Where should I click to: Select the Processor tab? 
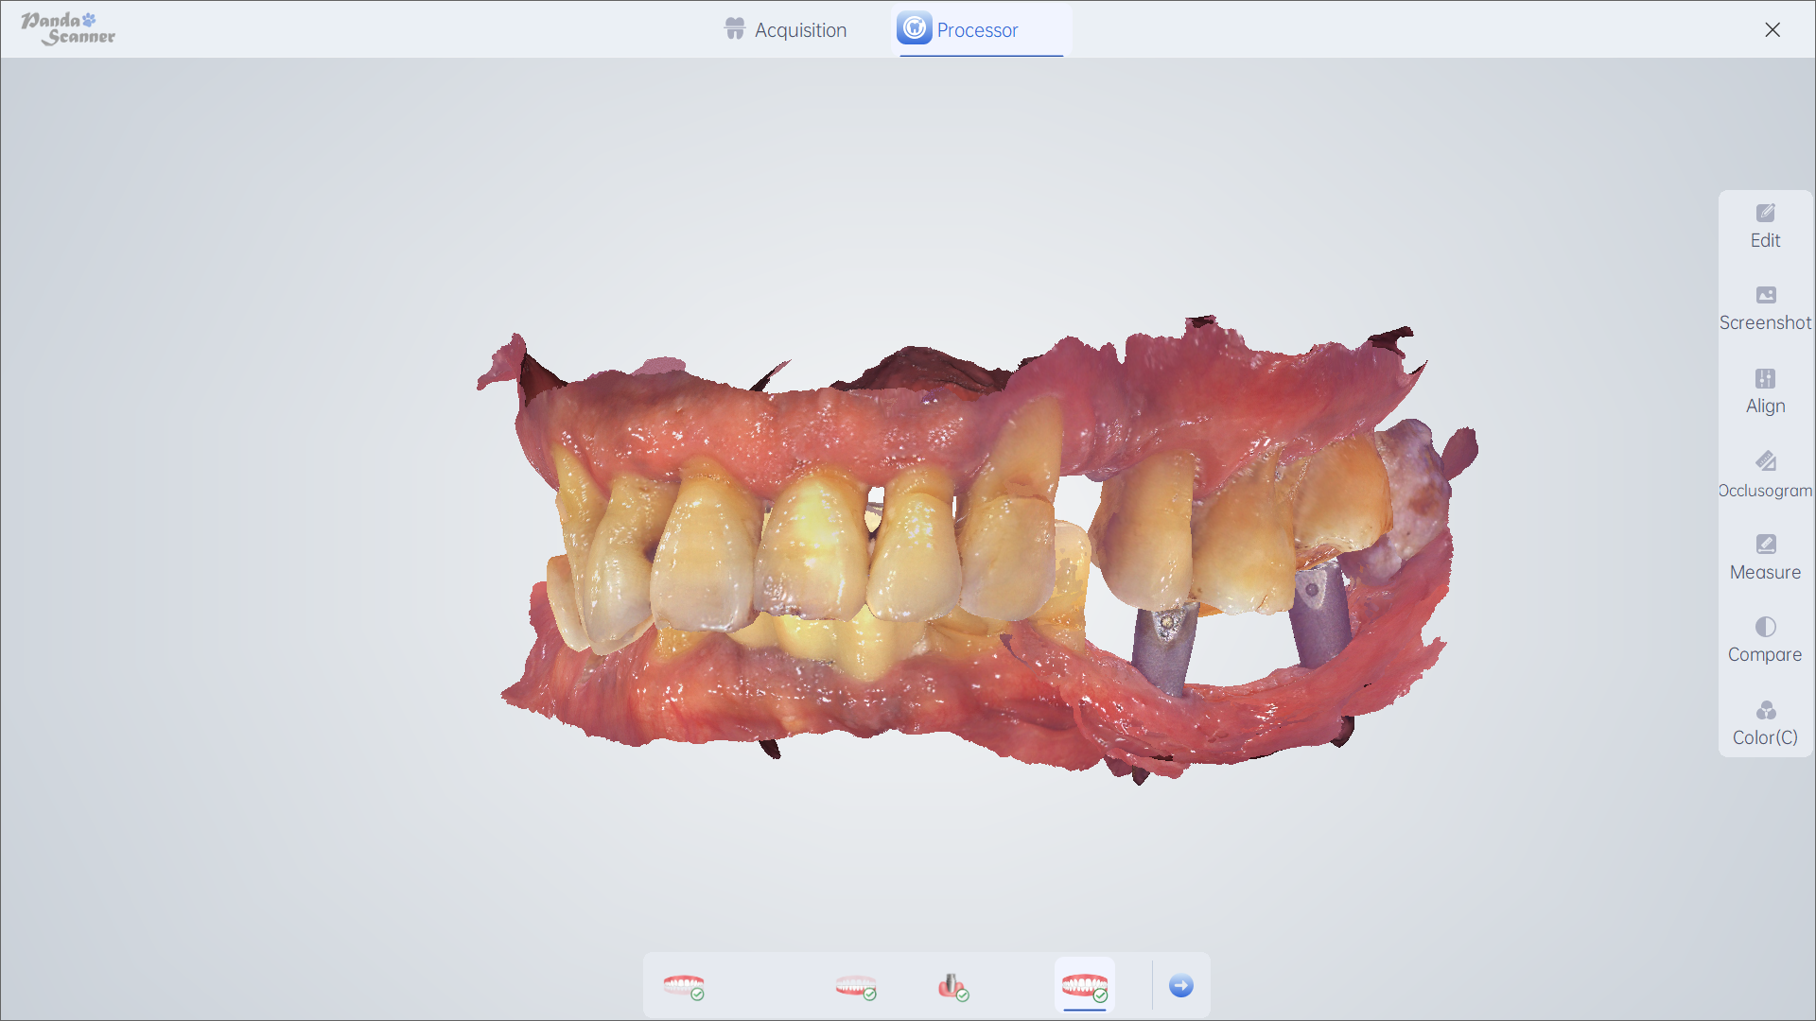(x=981, y=29)
